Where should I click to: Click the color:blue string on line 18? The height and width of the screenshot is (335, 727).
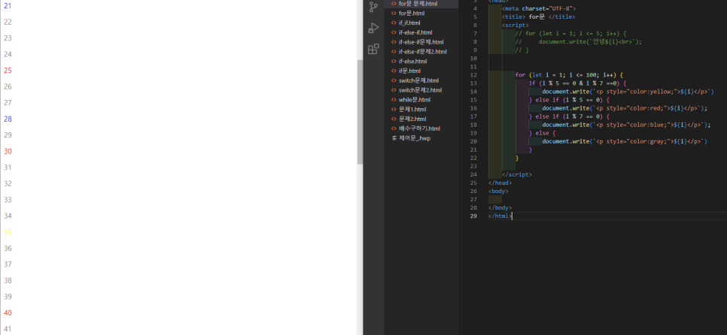tap(650, 125)
